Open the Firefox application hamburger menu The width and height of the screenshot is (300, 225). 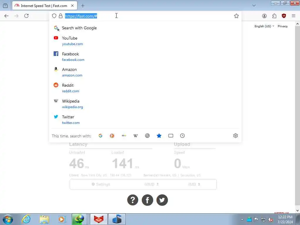[x=294, y=16]
